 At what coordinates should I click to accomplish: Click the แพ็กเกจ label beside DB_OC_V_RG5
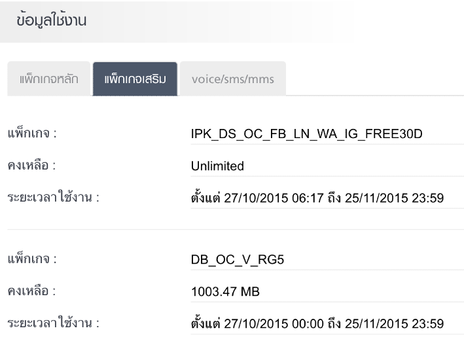31,259
